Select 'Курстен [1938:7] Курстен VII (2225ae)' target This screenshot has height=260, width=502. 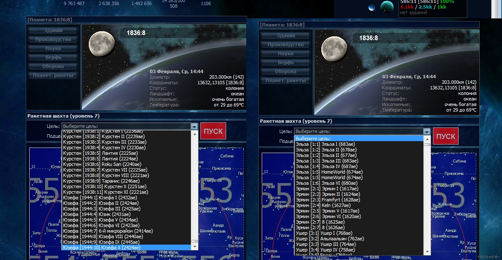[127, 170]
